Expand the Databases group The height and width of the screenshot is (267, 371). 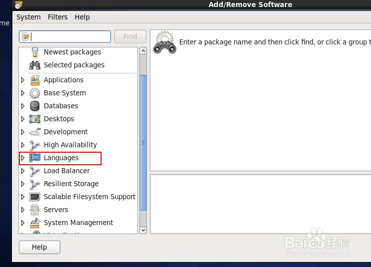click(23, 106)
